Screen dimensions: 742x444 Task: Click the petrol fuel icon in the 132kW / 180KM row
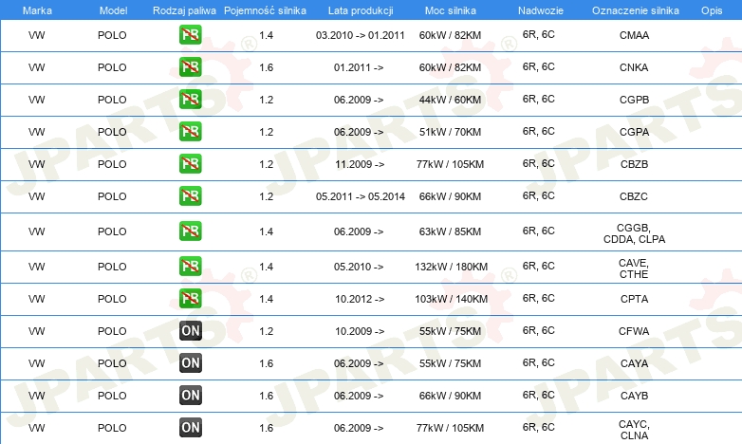point(190,266)
